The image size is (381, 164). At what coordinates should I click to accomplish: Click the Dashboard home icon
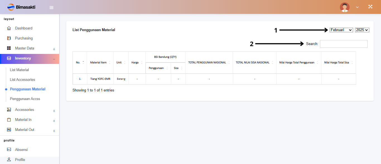click(x=9, y=28)
